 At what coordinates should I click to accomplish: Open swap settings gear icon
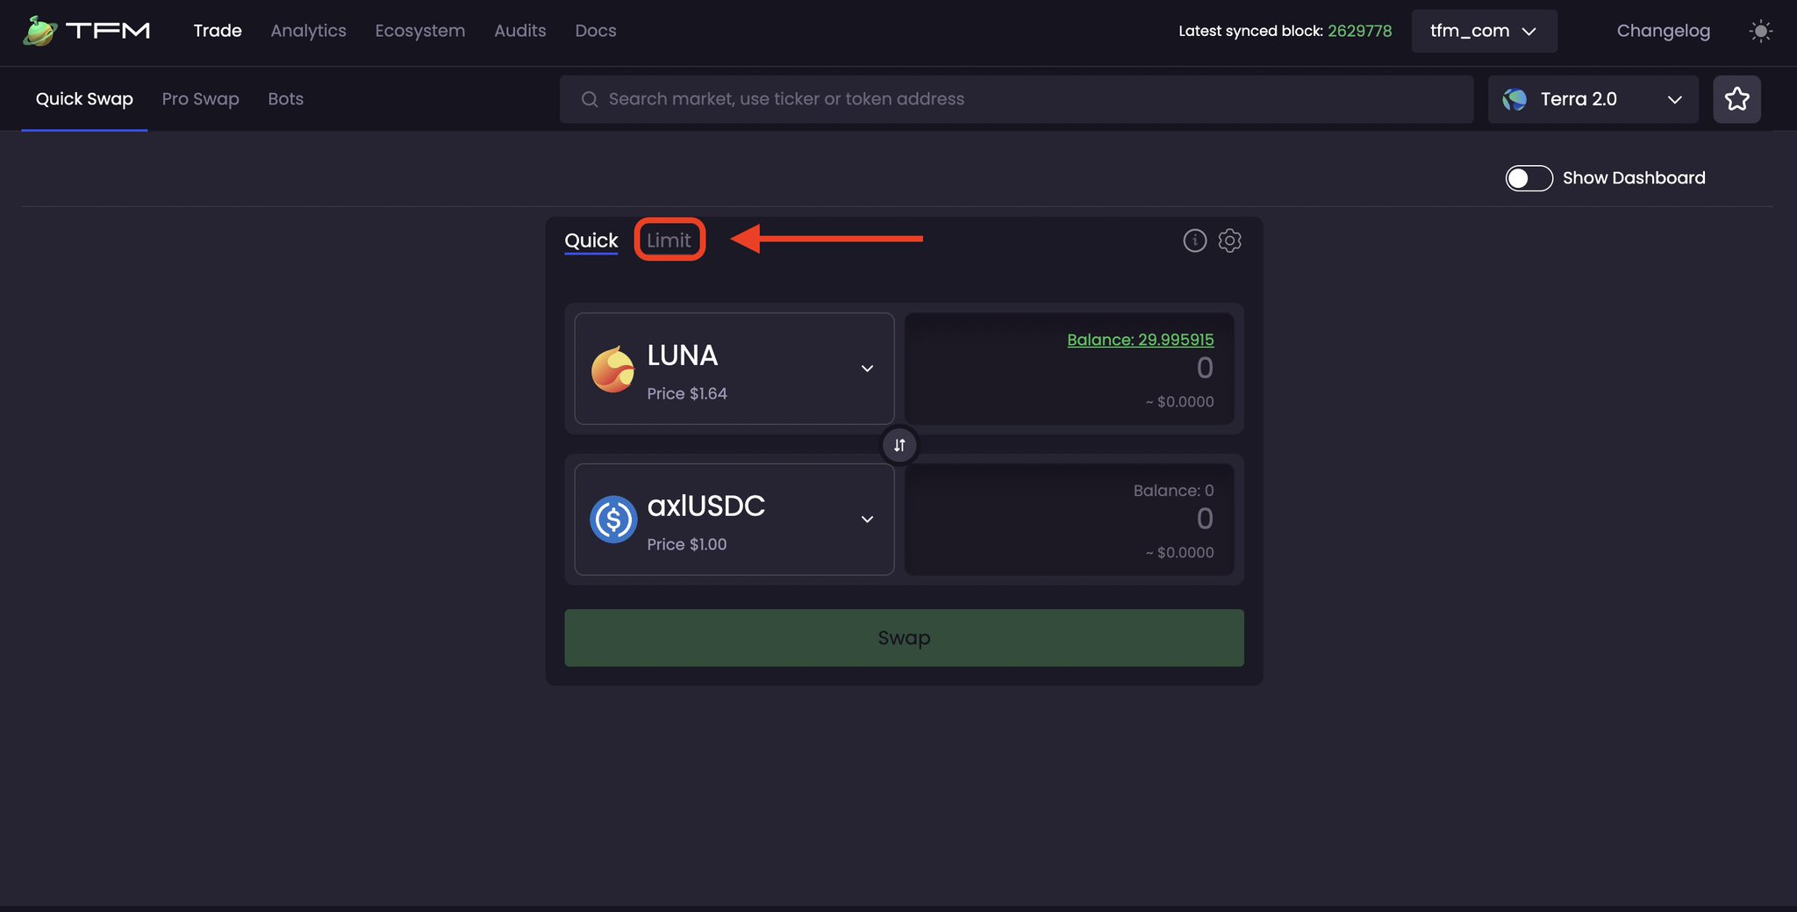1229,241
